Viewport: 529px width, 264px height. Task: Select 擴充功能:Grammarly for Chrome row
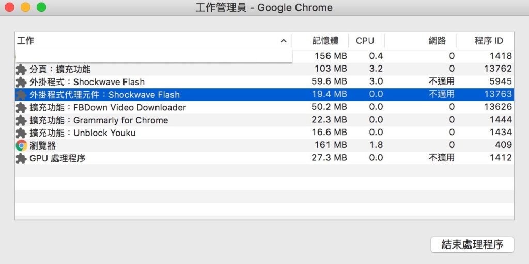coord(264,120)
